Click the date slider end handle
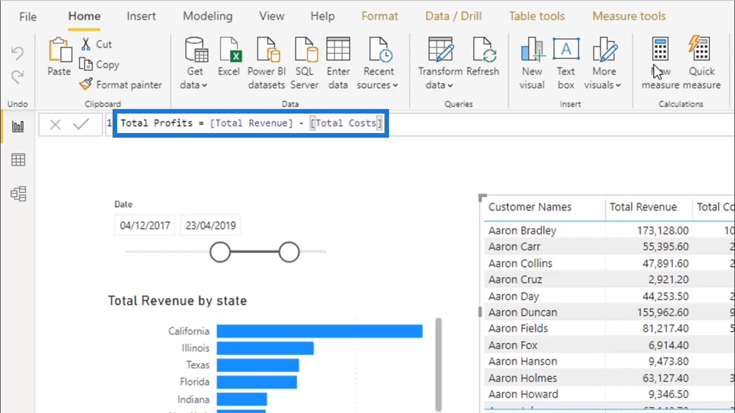The image size is (735, 413). pos(289,252)
